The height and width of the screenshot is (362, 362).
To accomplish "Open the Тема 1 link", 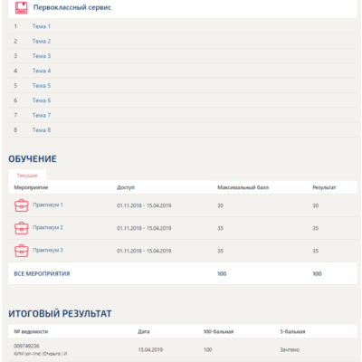I will click(42, 26).
